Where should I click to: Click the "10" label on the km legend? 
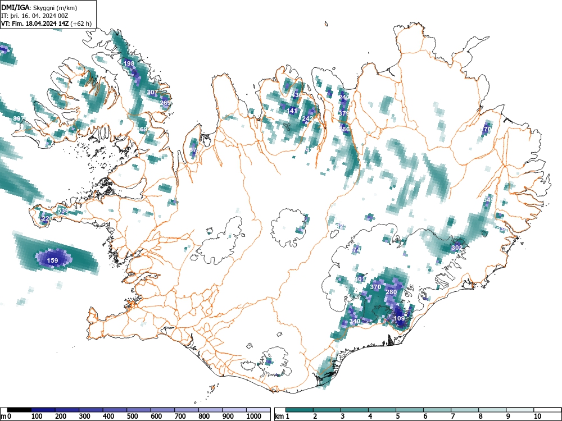[x=537, y=417]
